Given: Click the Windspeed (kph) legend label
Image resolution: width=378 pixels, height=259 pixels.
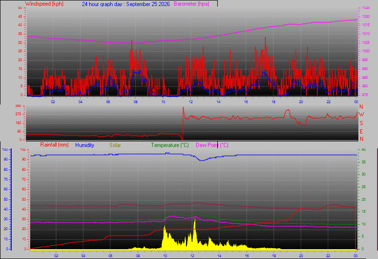Looking at the screenshot, I should 44,4.
